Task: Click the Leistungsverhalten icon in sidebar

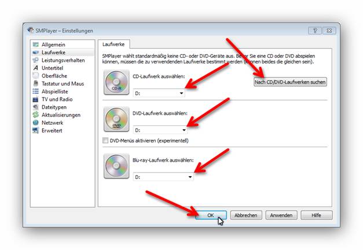Action: click(36, 60)
